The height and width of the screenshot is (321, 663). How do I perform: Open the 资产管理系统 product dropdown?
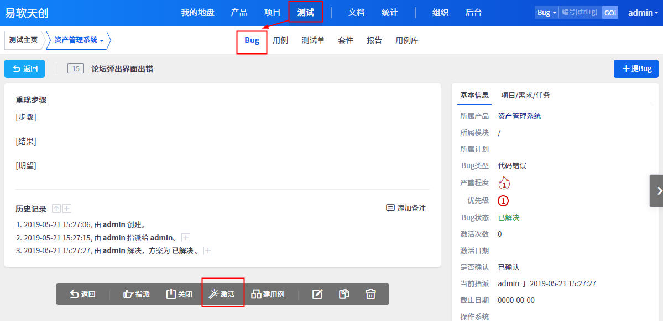click(79, 40)
